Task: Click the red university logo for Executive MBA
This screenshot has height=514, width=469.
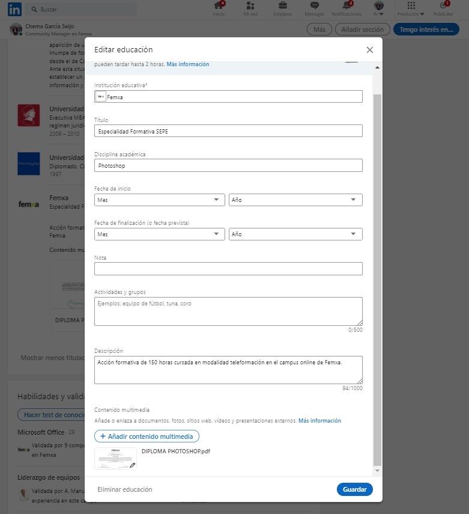Action: point(29,115)
